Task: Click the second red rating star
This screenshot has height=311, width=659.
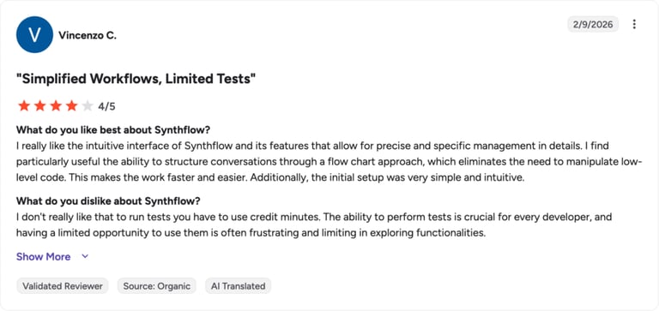Action: (x=40, y=106)
